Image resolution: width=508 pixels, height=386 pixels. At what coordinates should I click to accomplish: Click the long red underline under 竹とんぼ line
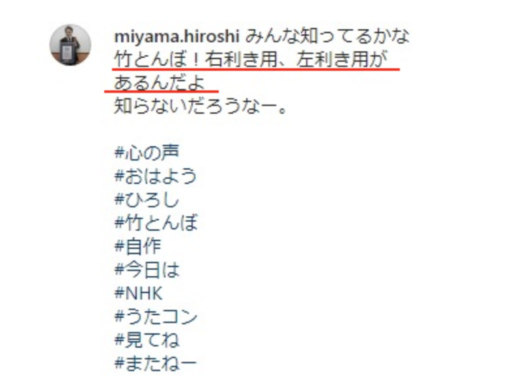[256, 69]
